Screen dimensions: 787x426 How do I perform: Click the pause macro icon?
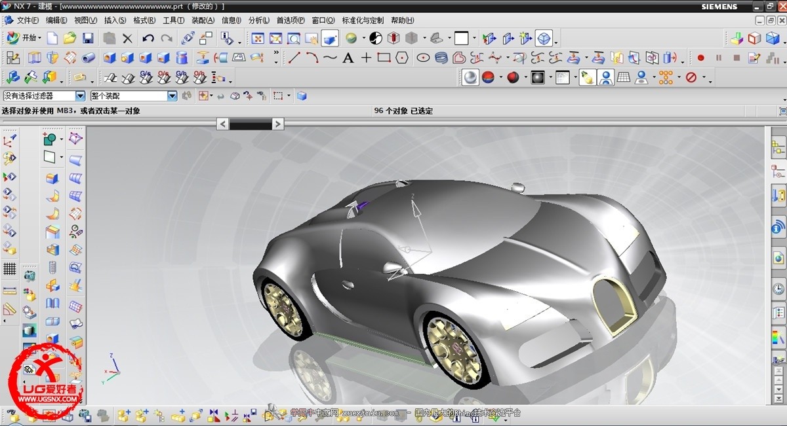[719, 58]
